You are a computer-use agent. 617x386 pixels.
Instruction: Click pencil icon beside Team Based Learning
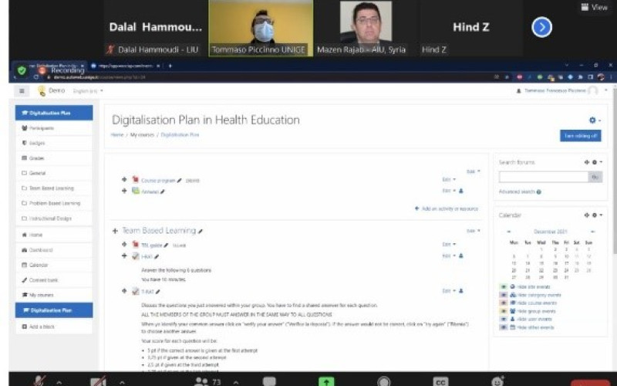pyautogui.click(x=201, y=231)
